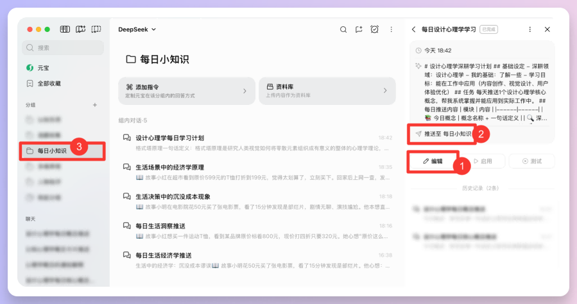Open the scheduled tasks alarm clock icon
The width and height of the screenshot is (577, 304).
coord(375,29)
